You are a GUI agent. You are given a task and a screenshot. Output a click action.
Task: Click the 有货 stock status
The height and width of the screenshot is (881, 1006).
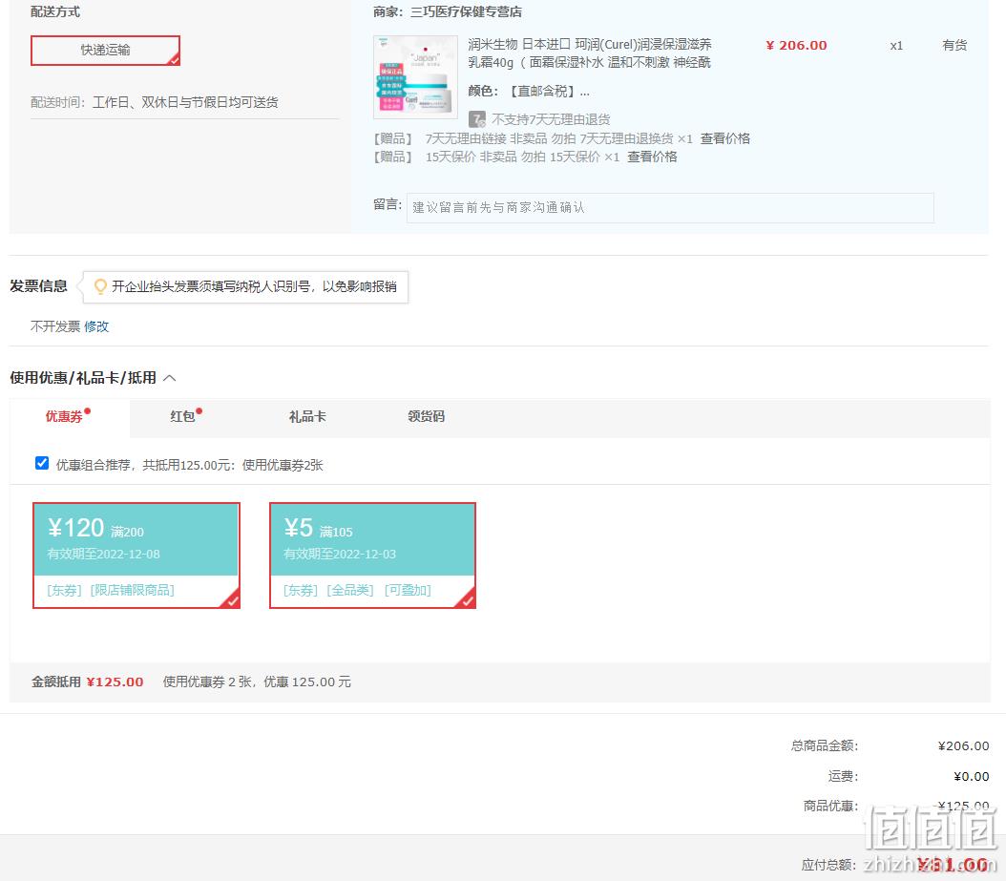pyautogui.click(x=954, y=45)
